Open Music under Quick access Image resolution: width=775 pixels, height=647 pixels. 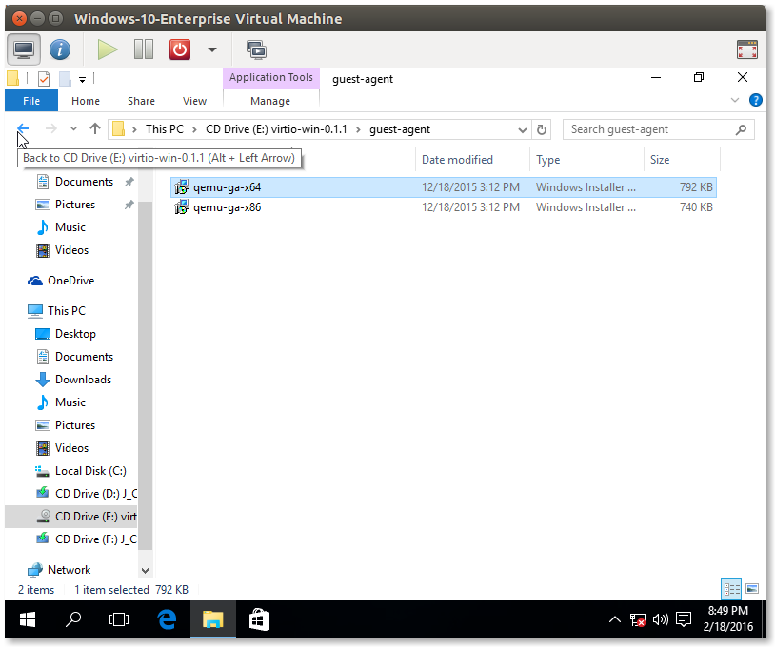tap(70, 227)
